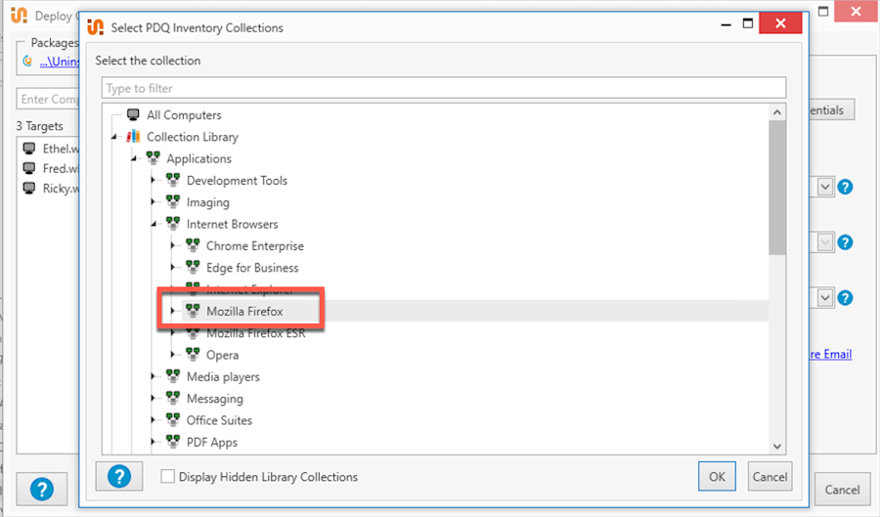Select the All Computers collection
This screenshot has width=880, height=517.
pyautogui.click(x=184, y=115)
